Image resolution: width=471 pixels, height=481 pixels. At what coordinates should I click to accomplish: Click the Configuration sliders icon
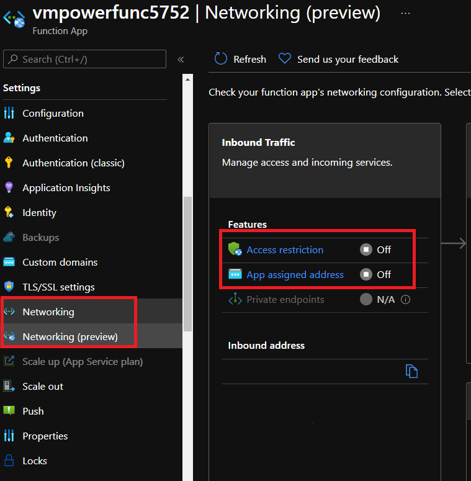[x=9, y=113]
